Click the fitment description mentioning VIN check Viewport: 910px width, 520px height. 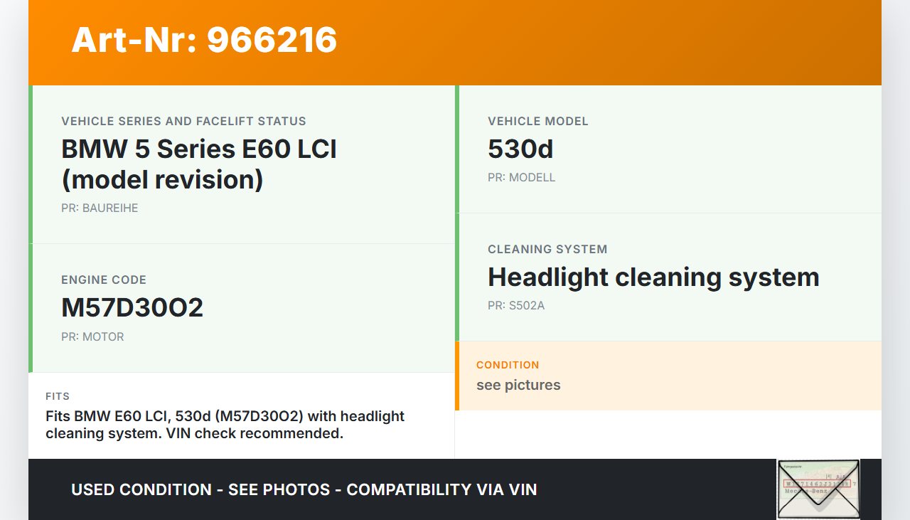225,425
